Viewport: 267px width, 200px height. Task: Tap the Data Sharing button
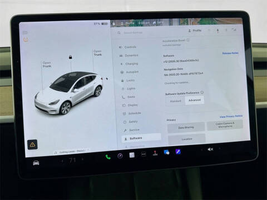coord(186,128)
